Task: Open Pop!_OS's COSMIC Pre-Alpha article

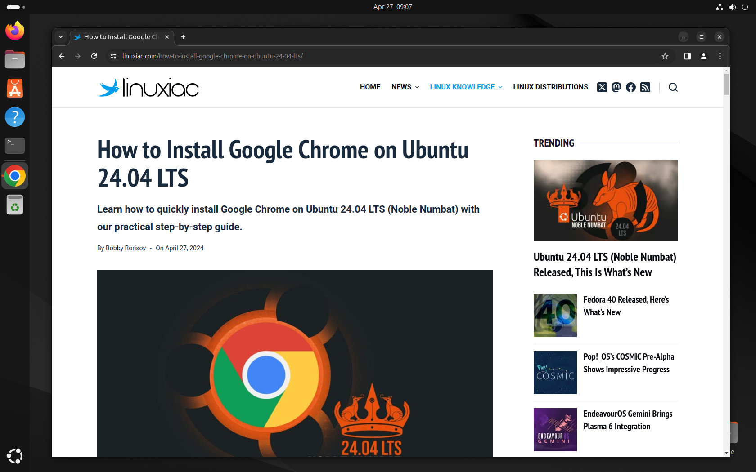Action: pos(629,363)
